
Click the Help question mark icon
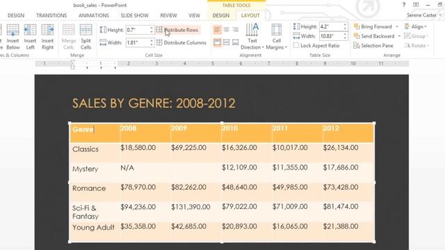click(404, 5)
